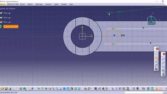Select the Pan tool icon

pos(46,89)
